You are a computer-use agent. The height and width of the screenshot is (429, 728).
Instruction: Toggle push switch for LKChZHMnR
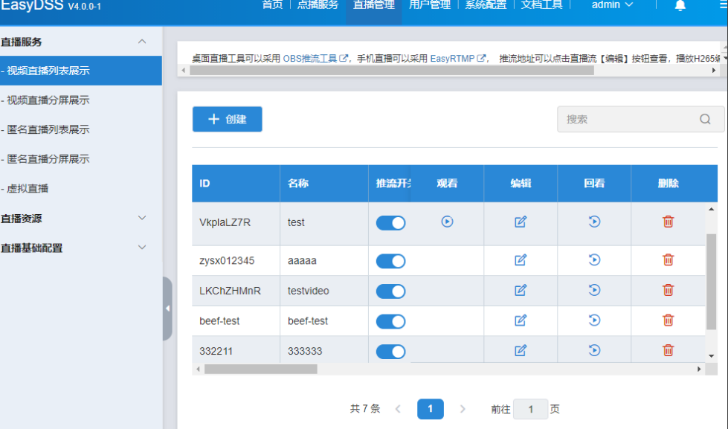tap(390, 291)
